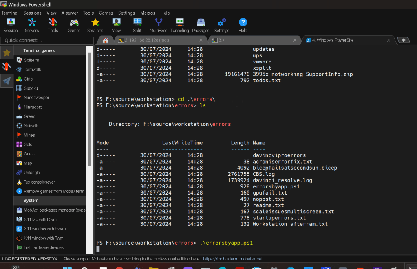This screenshot has height=269, width=417.
Task: Click the sidebar vertical scrollbar
Action: pyautogui.click(x=89, y=109)
